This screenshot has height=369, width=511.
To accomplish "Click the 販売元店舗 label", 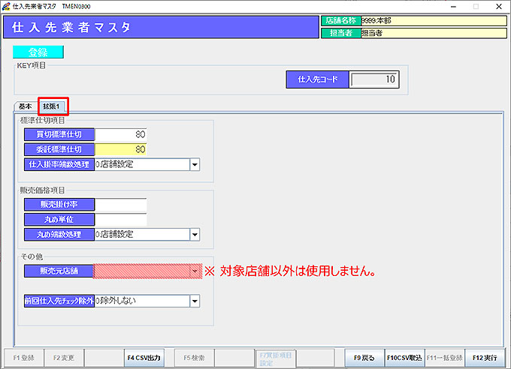I will (59, 271).
